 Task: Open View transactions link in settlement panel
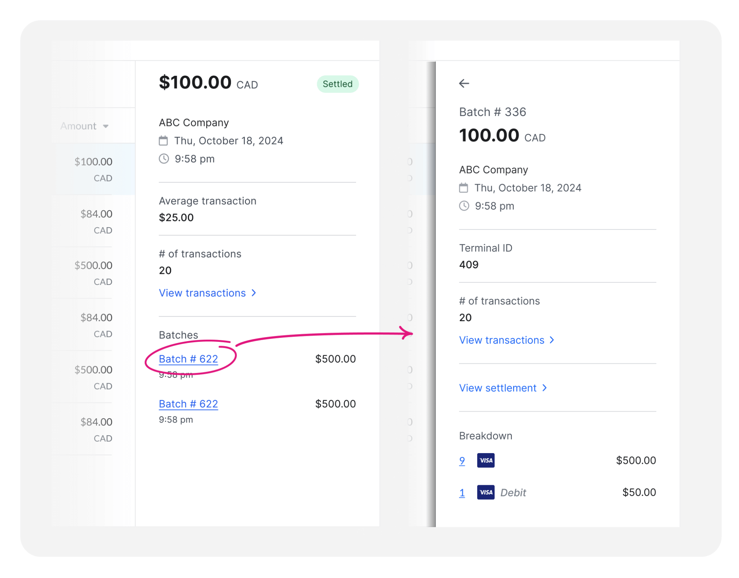(x=202, y=293)
